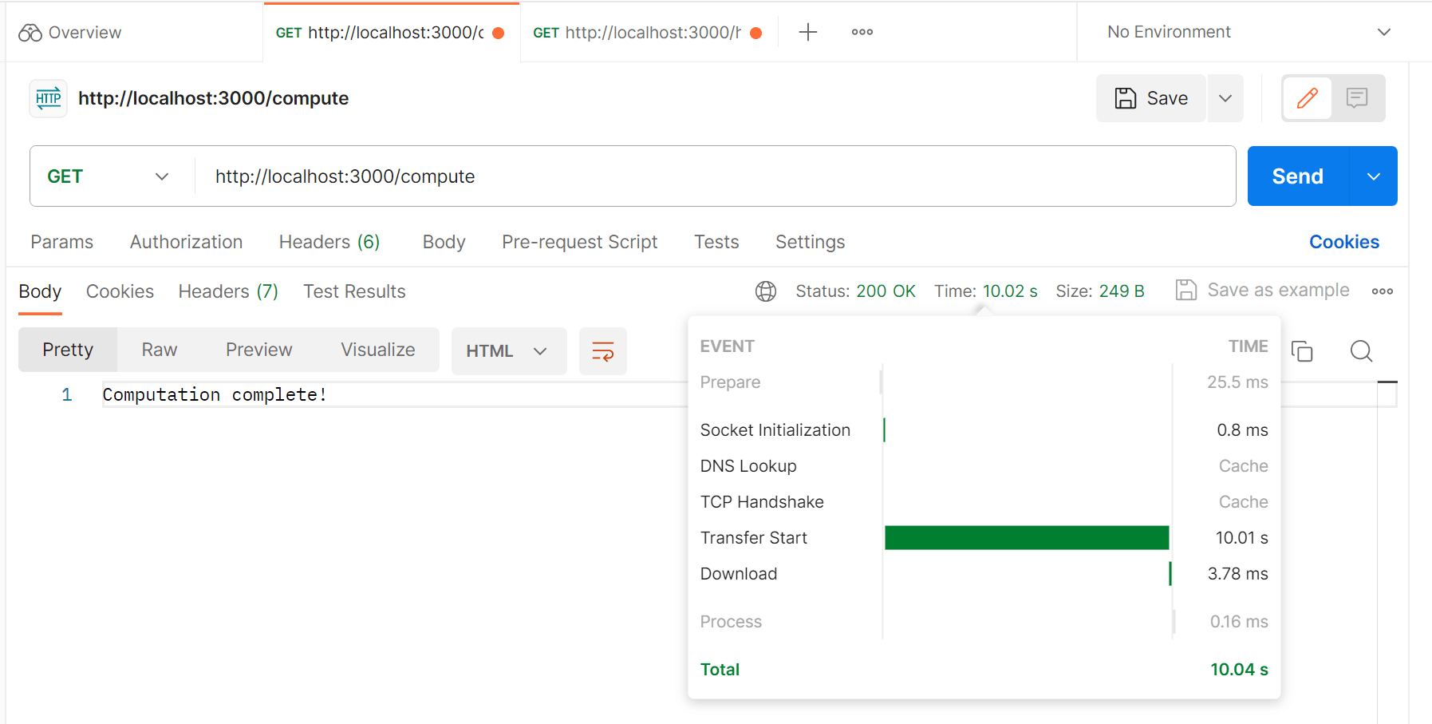This screenshot has height=724, width=1432.
Task: Open the comments panel icon
Action: point(1357,98)
